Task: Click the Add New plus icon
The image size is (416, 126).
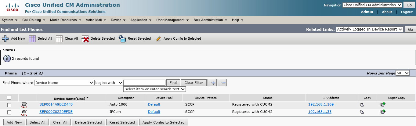Action: [x=5, y=39]
